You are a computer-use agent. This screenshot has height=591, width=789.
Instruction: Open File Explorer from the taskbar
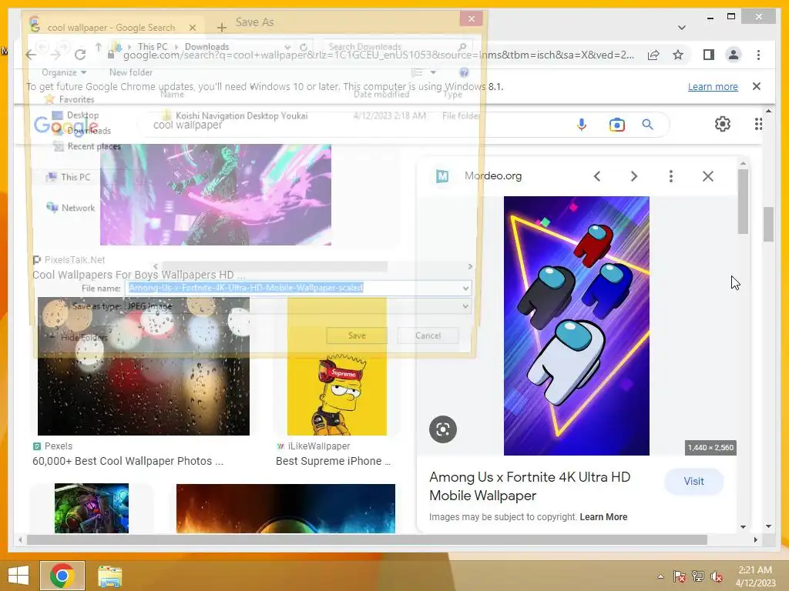[x=109, y=576]
